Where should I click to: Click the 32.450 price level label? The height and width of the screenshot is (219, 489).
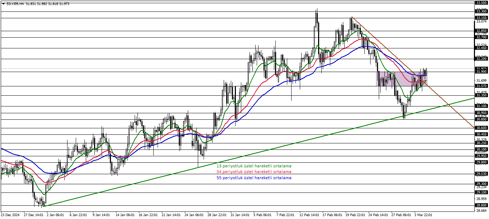(x=481, y=48)
